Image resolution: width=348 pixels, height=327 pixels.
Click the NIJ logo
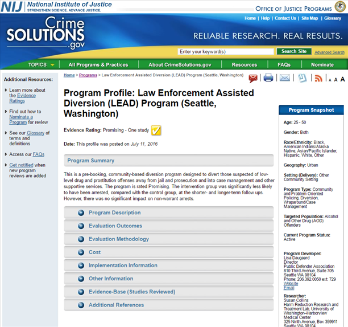[11, 6]
